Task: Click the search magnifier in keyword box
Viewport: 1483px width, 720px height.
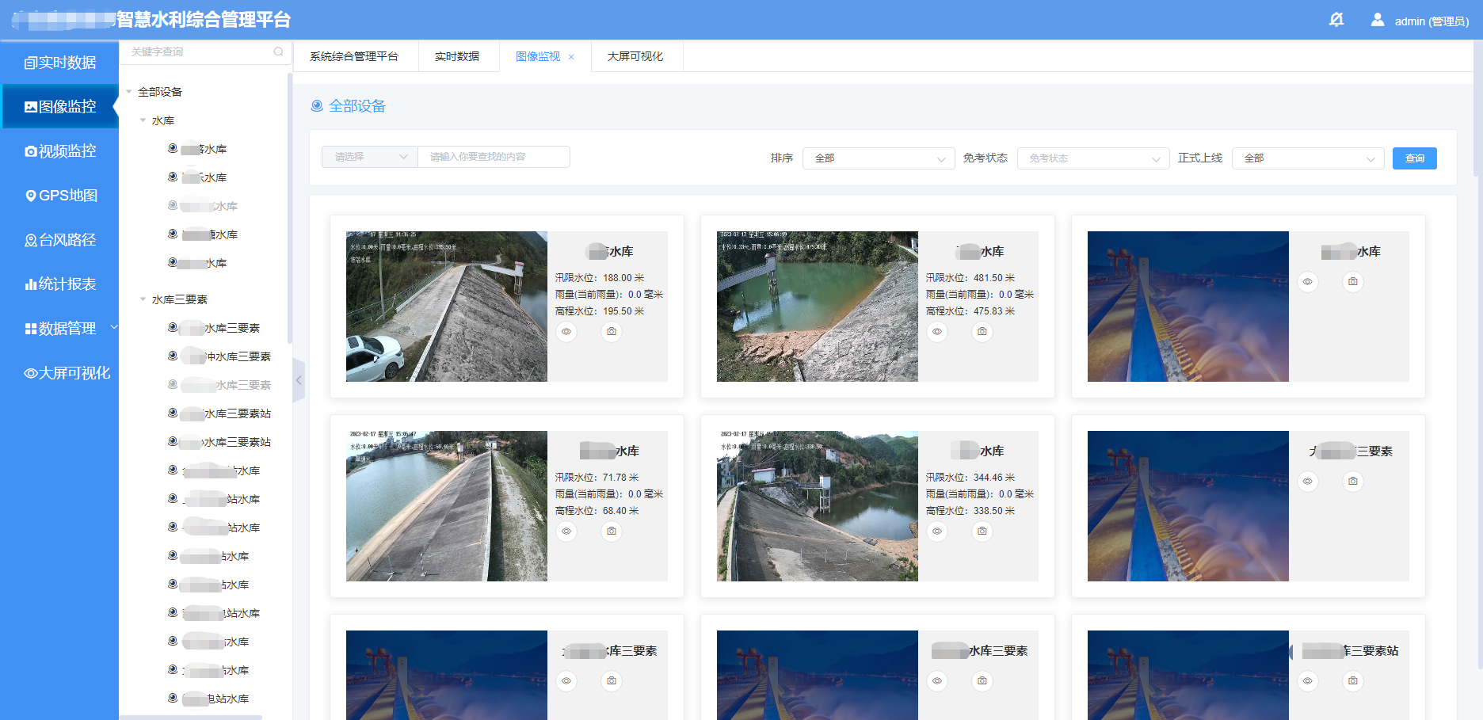Action: [278, 52]
